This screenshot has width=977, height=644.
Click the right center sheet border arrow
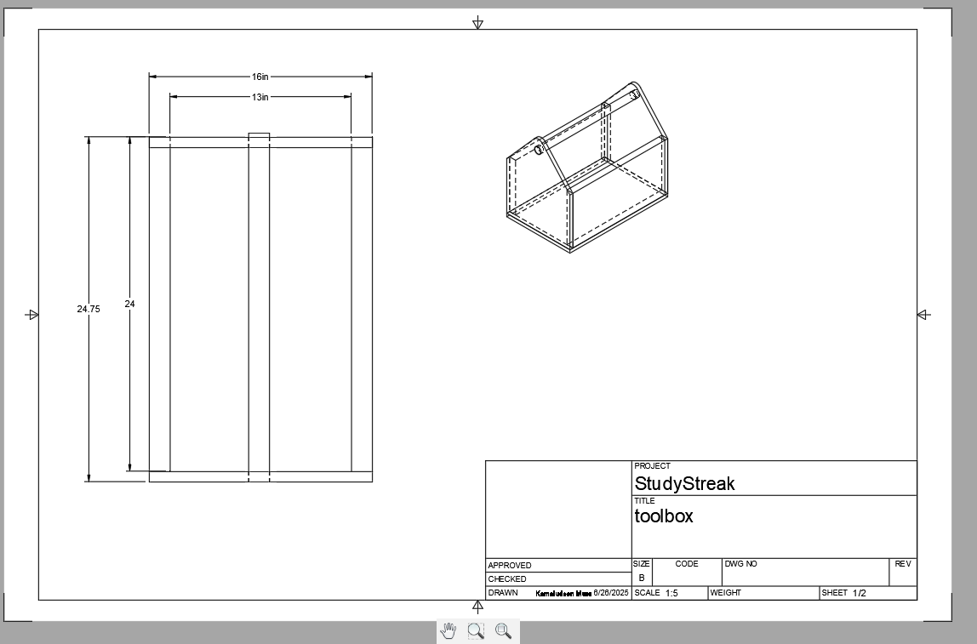tap(923, 315)
